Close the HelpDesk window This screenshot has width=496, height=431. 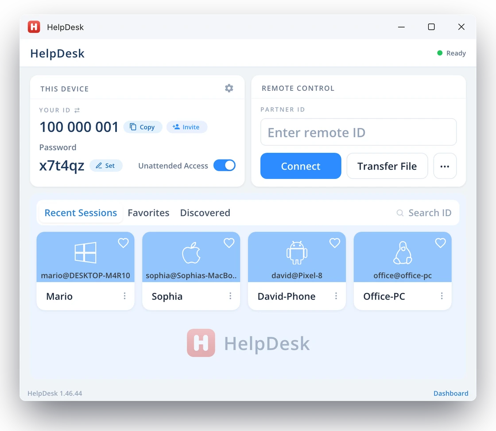click(461, 27)
